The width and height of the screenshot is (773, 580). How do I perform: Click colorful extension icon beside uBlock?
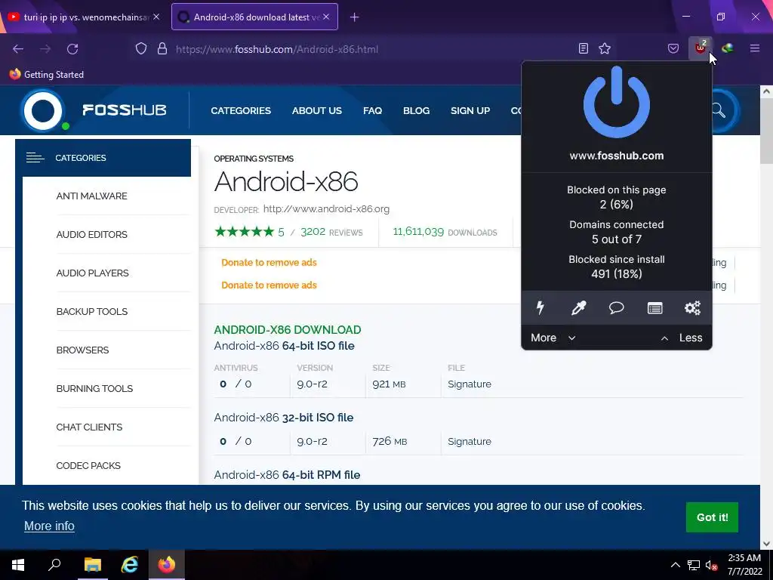(x=727, y=48)
